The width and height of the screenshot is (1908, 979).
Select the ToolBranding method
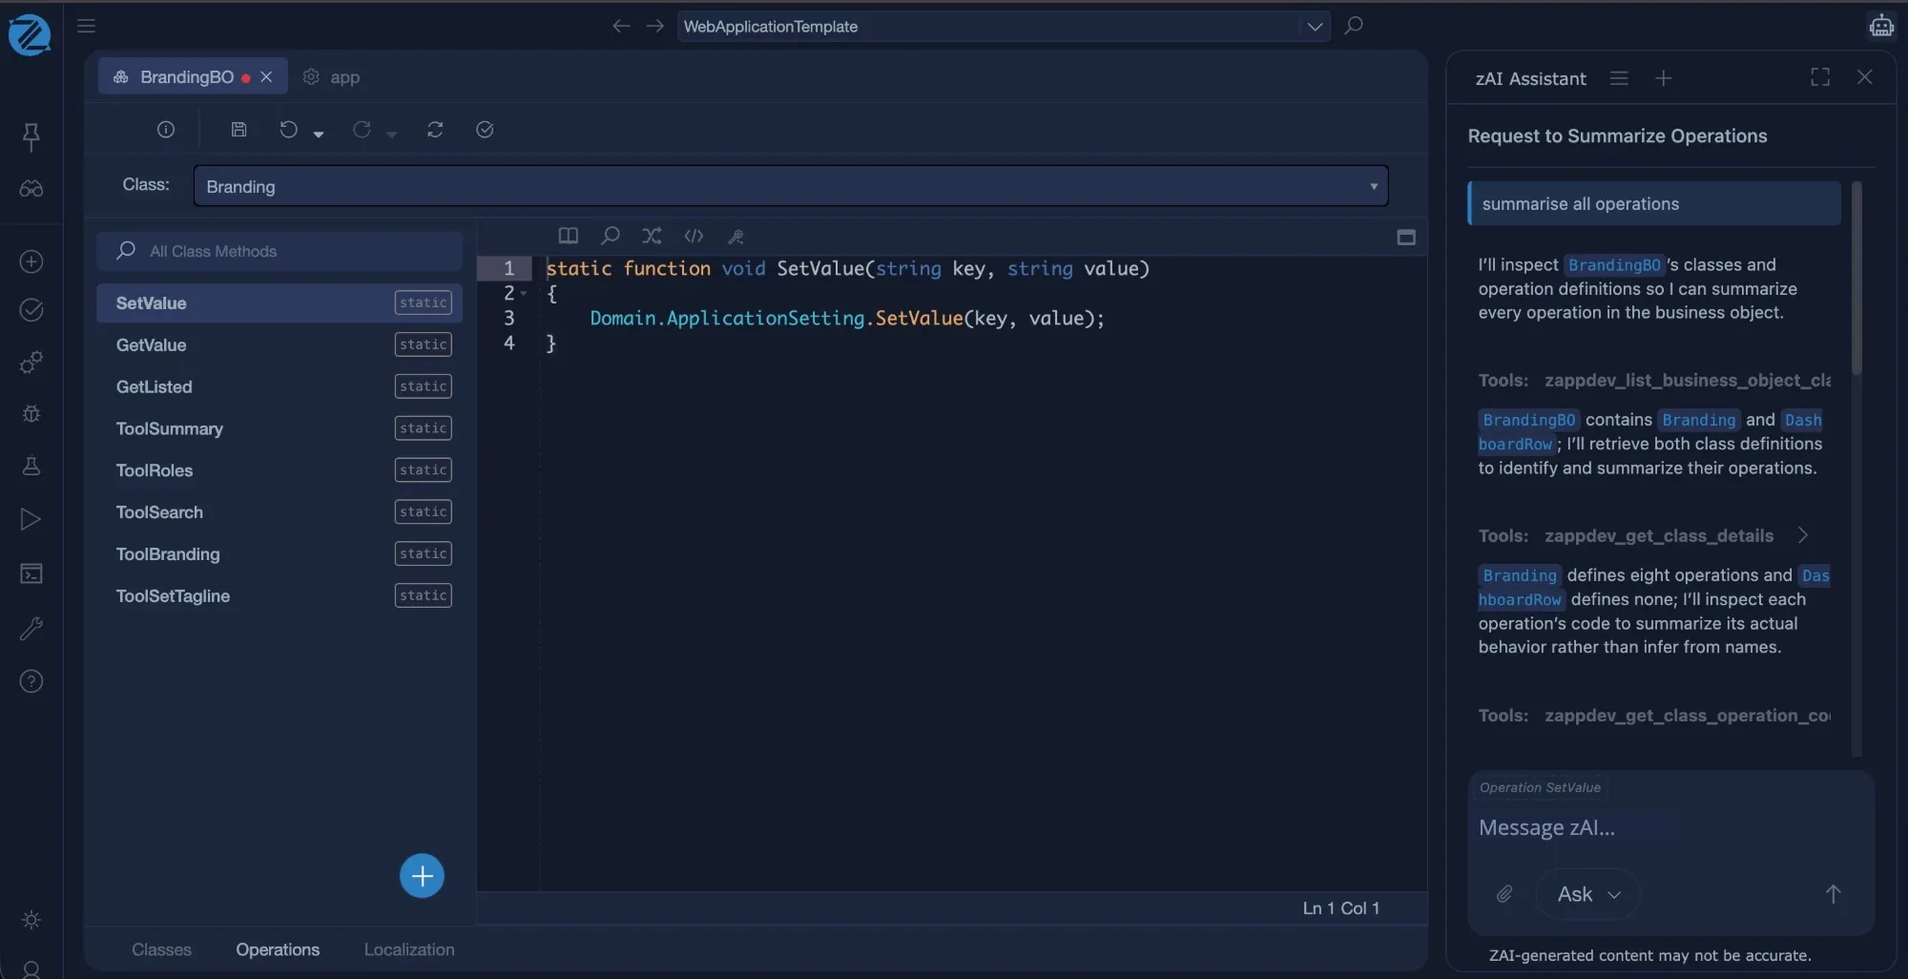(x=280, y=554)
